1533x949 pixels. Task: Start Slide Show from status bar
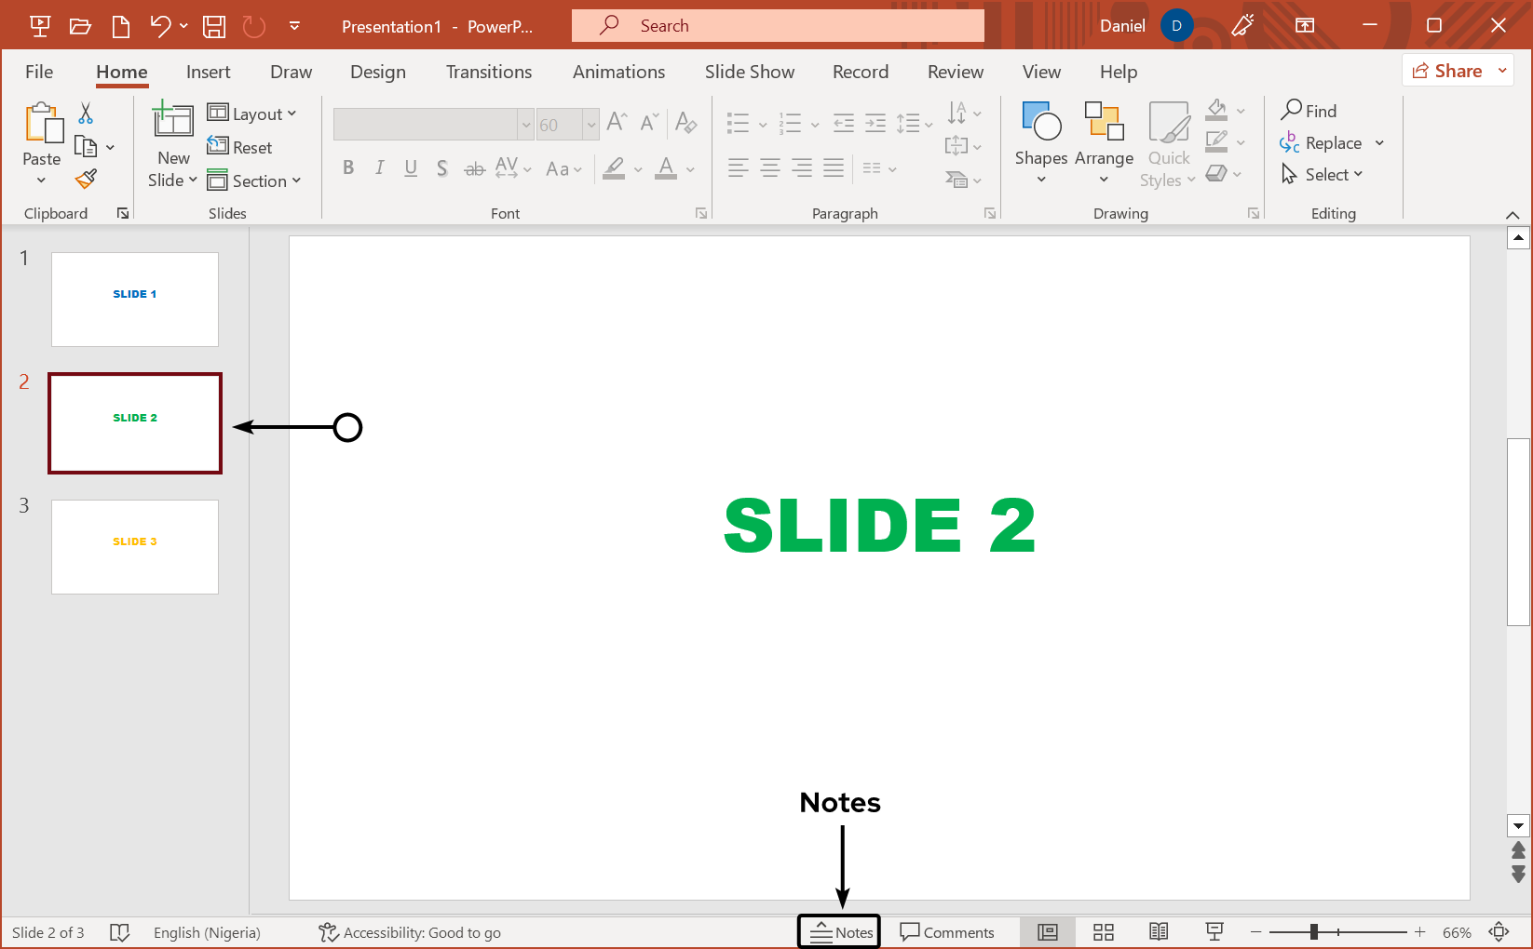(1214, 931)
